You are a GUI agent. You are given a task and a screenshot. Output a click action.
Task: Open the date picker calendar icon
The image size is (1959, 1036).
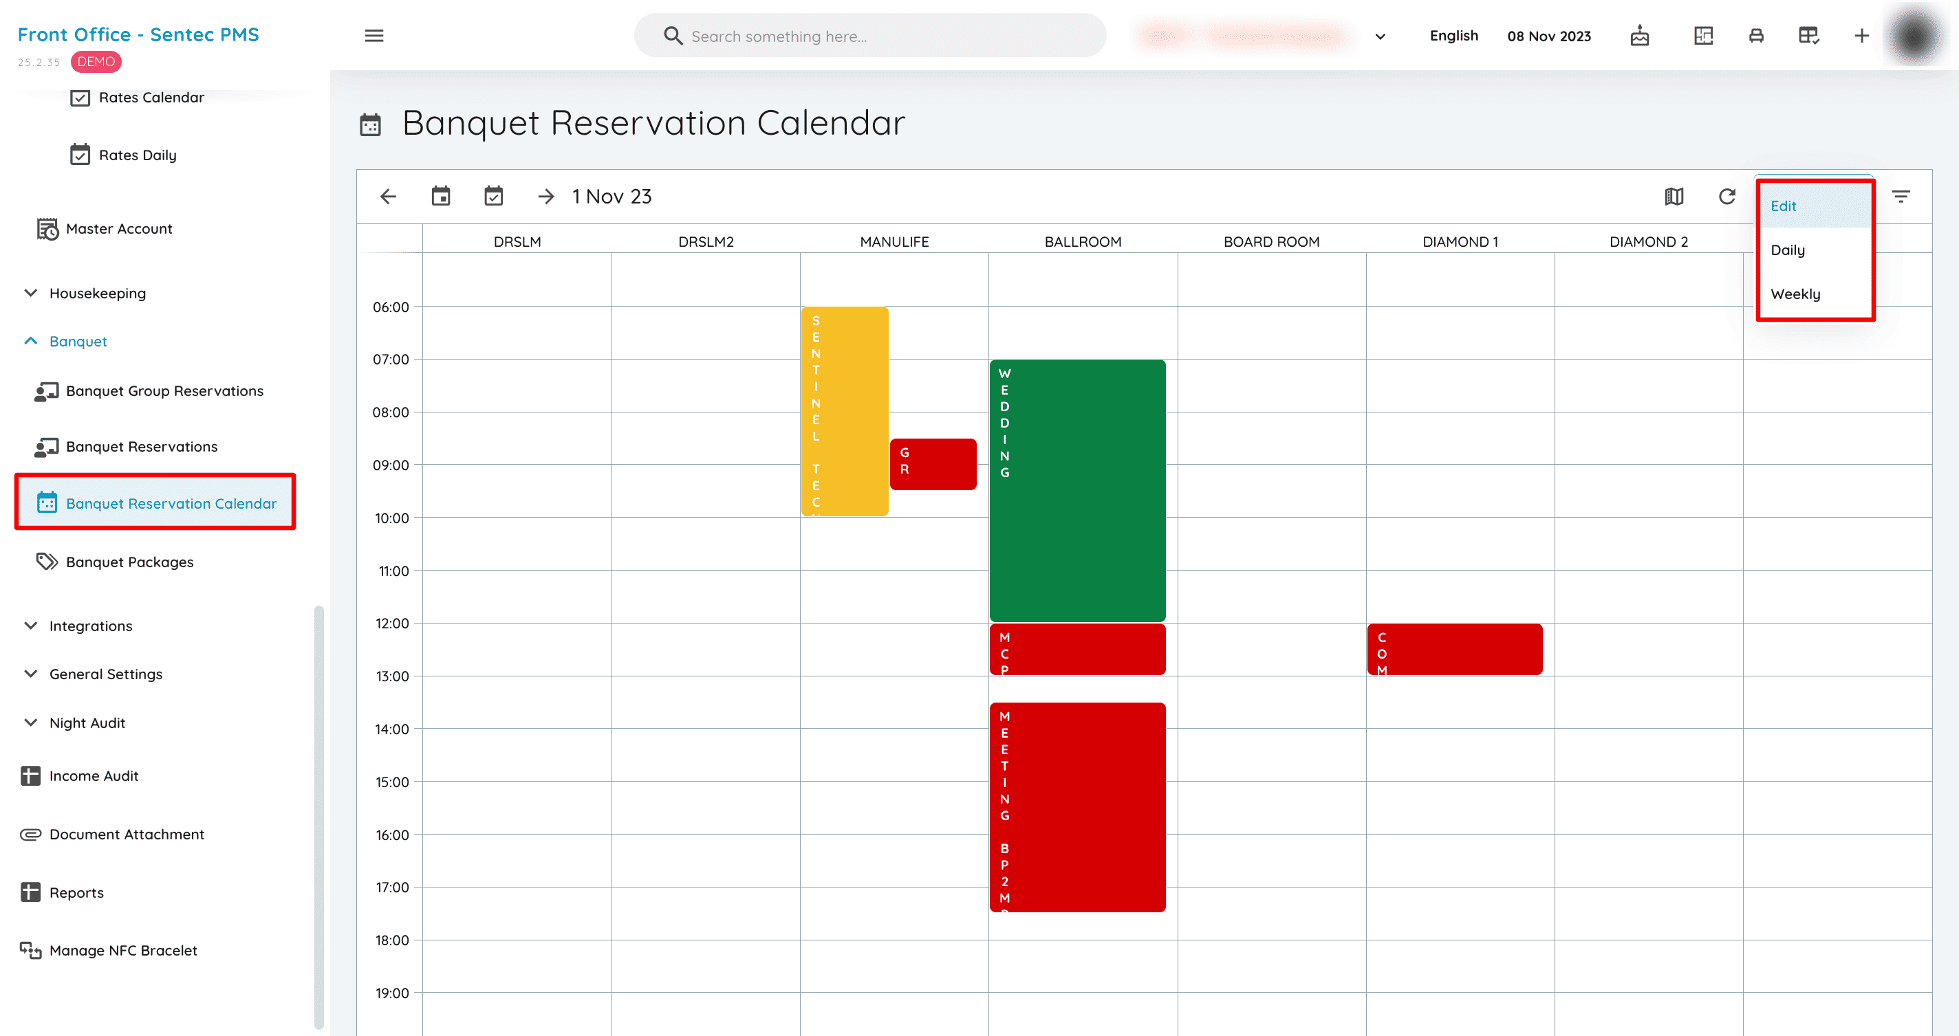pyautogui.click(x=441, y=196)
